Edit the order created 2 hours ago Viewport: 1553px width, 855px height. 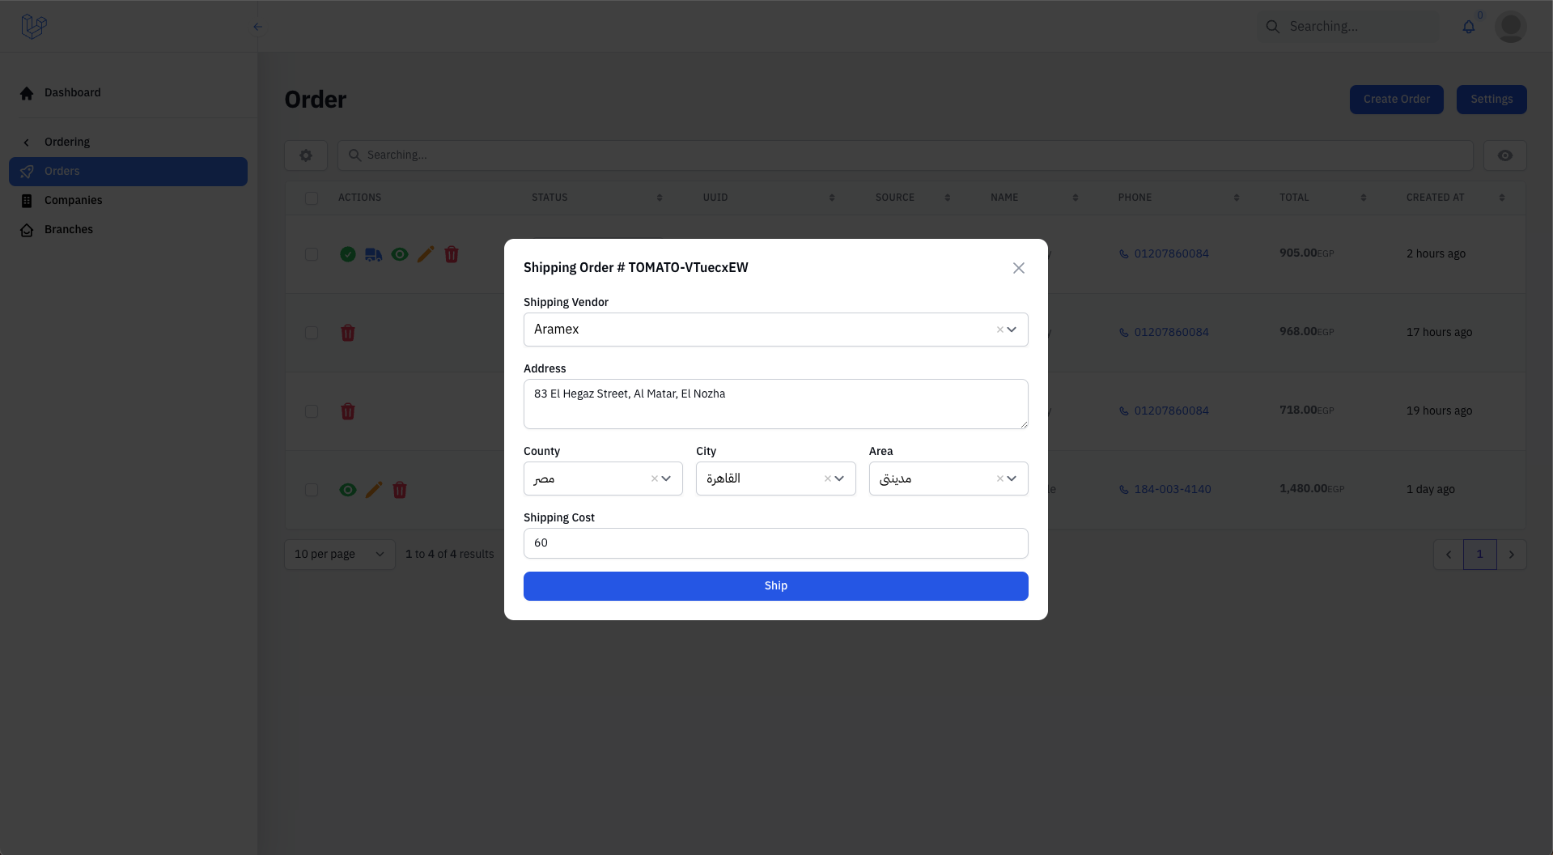click(x=426, y=254)
